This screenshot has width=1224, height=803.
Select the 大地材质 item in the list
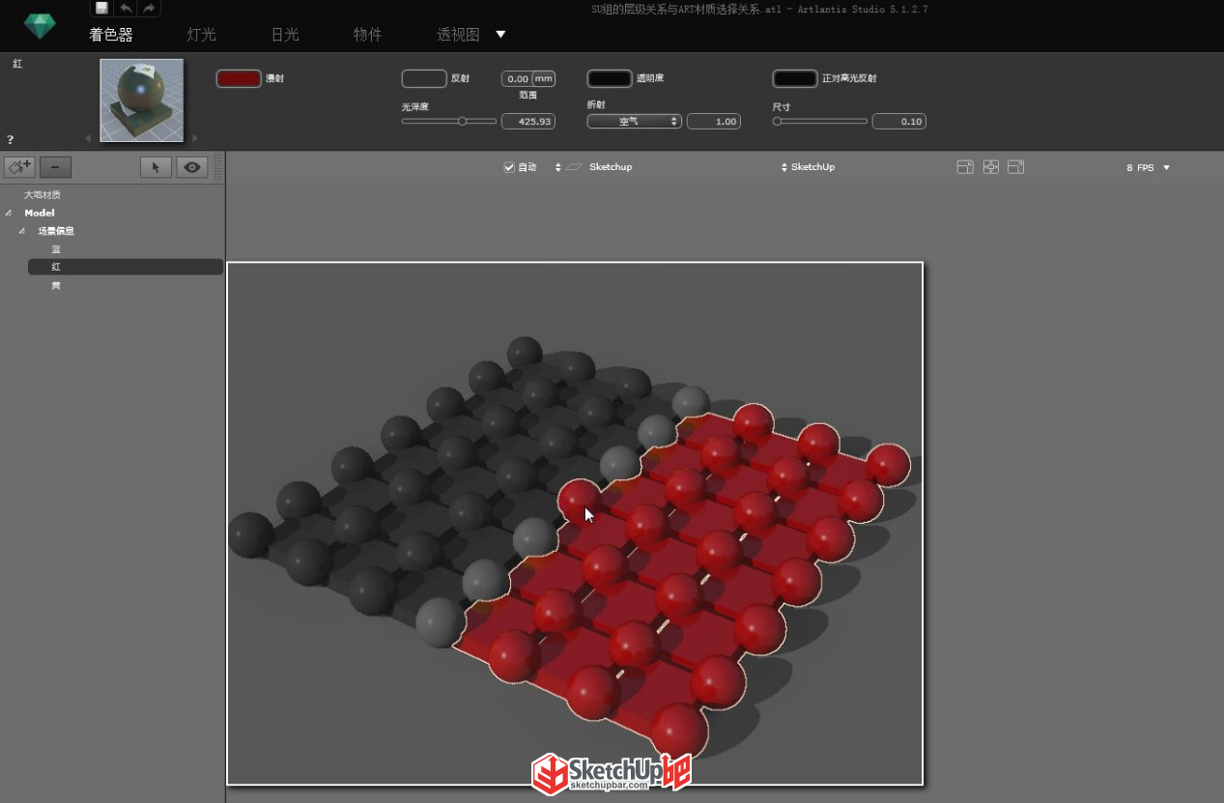click(x=43, y=195)
